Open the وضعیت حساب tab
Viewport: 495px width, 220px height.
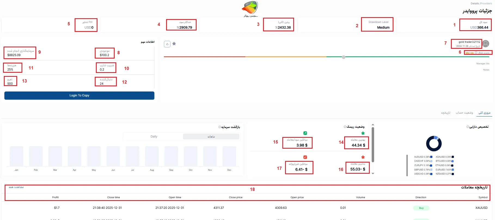tap(464, 113)
